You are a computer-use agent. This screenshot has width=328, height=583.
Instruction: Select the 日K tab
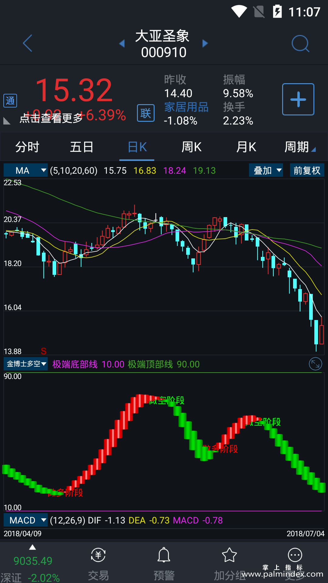(x=137, y=147)
